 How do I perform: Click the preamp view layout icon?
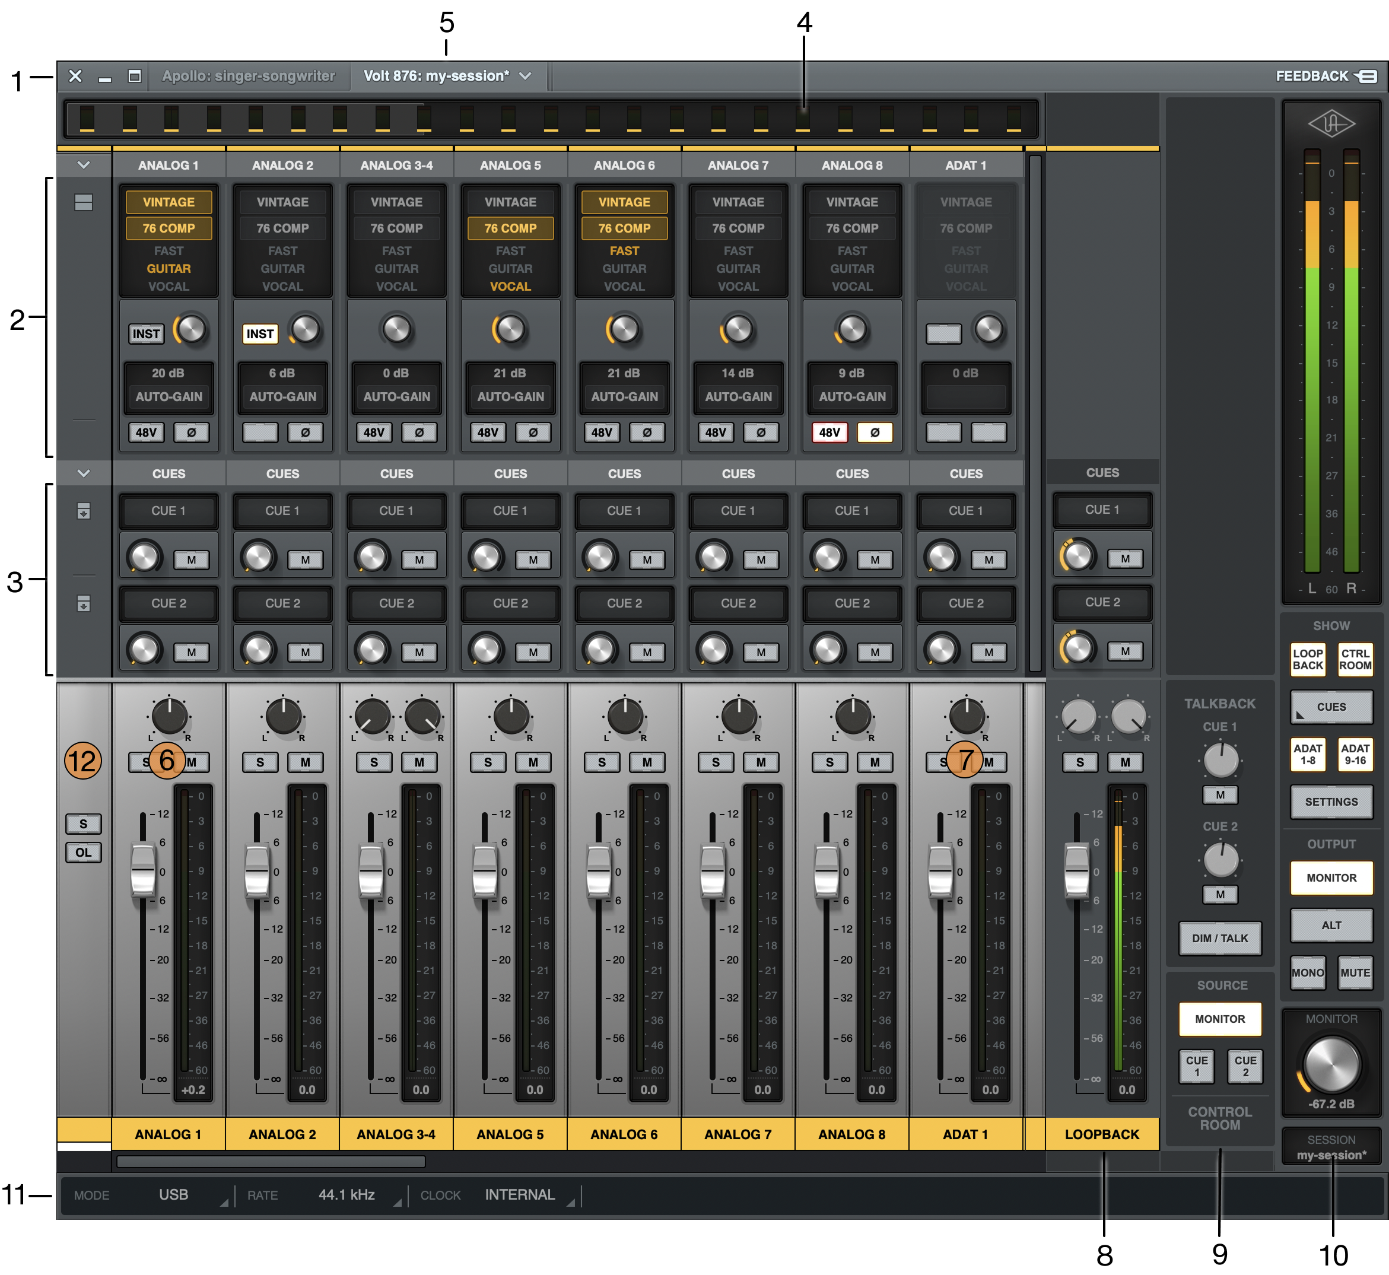click(x=84, y=202)
